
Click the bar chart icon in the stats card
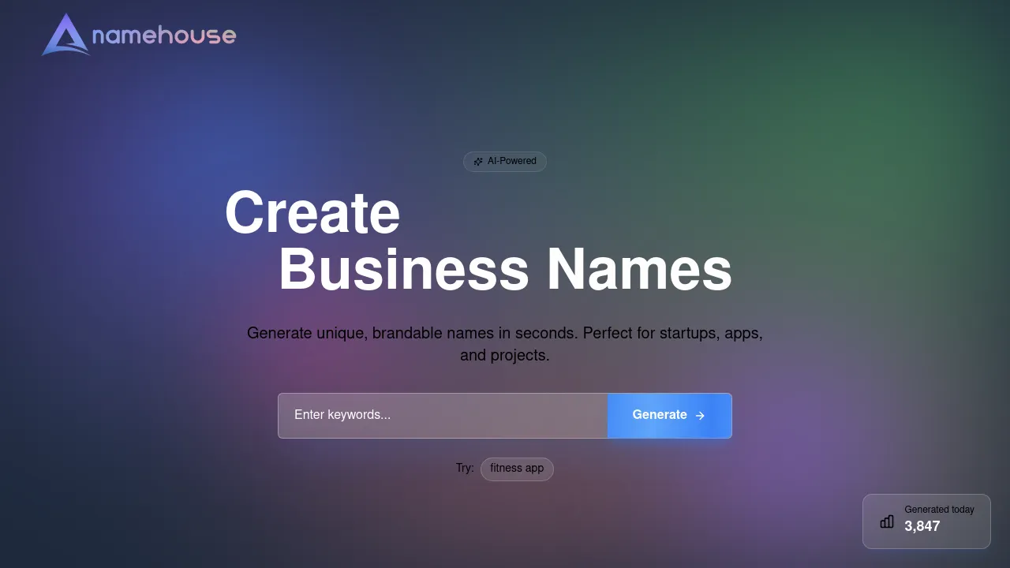[x=886, y=521]
